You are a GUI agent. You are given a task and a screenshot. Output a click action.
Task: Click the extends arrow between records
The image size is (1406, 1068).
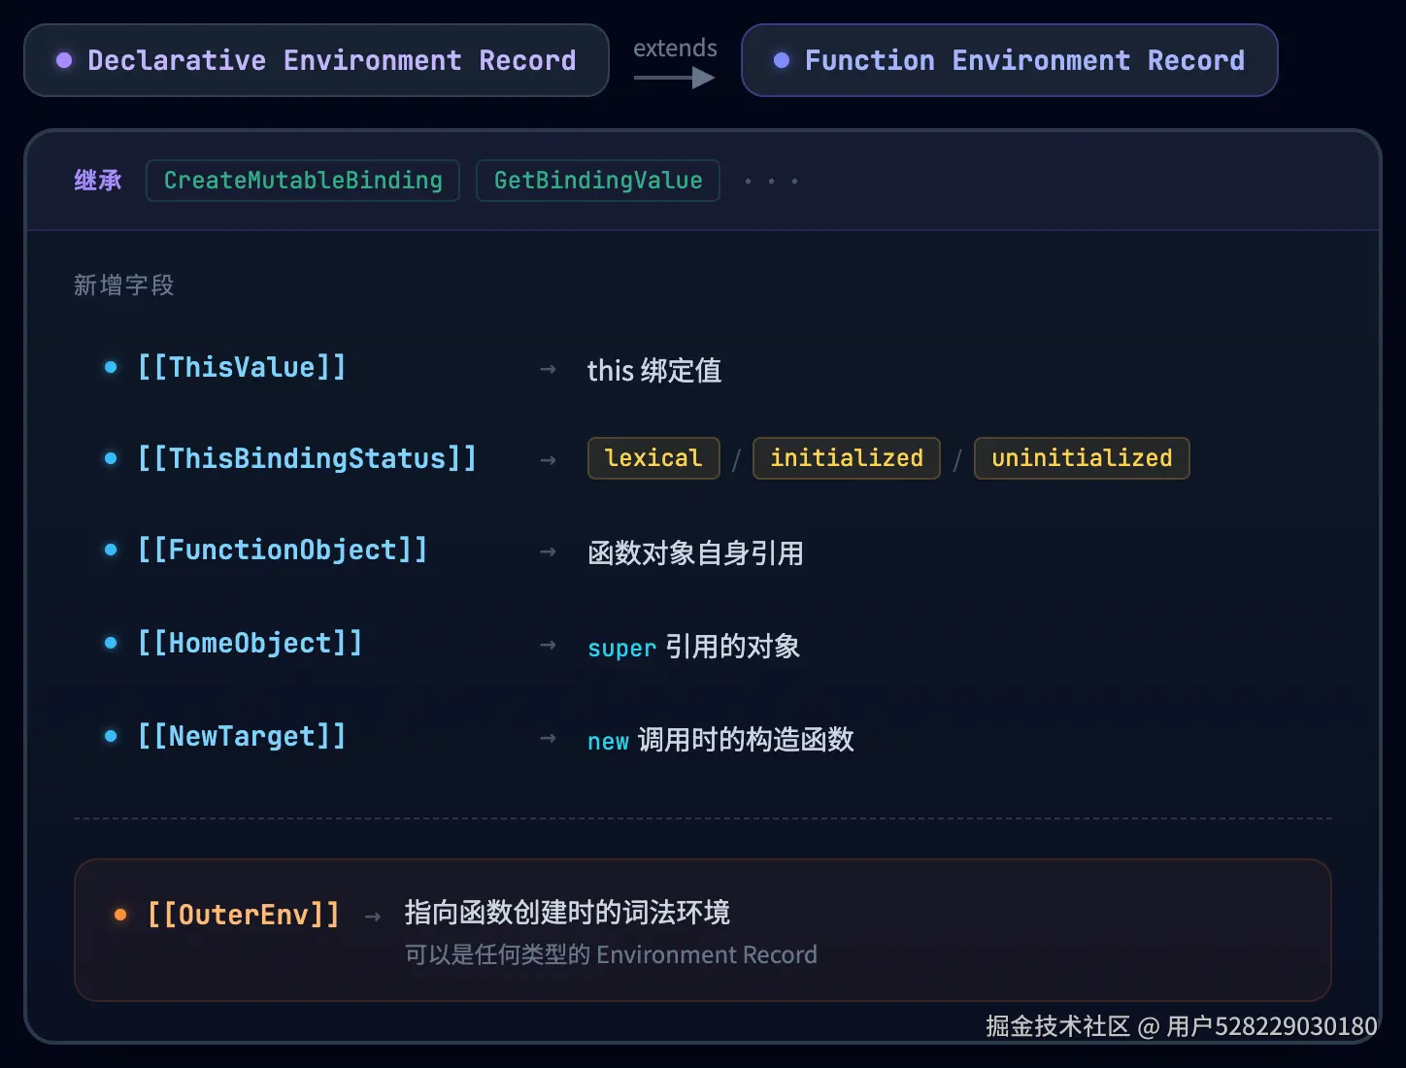point(675,78)
